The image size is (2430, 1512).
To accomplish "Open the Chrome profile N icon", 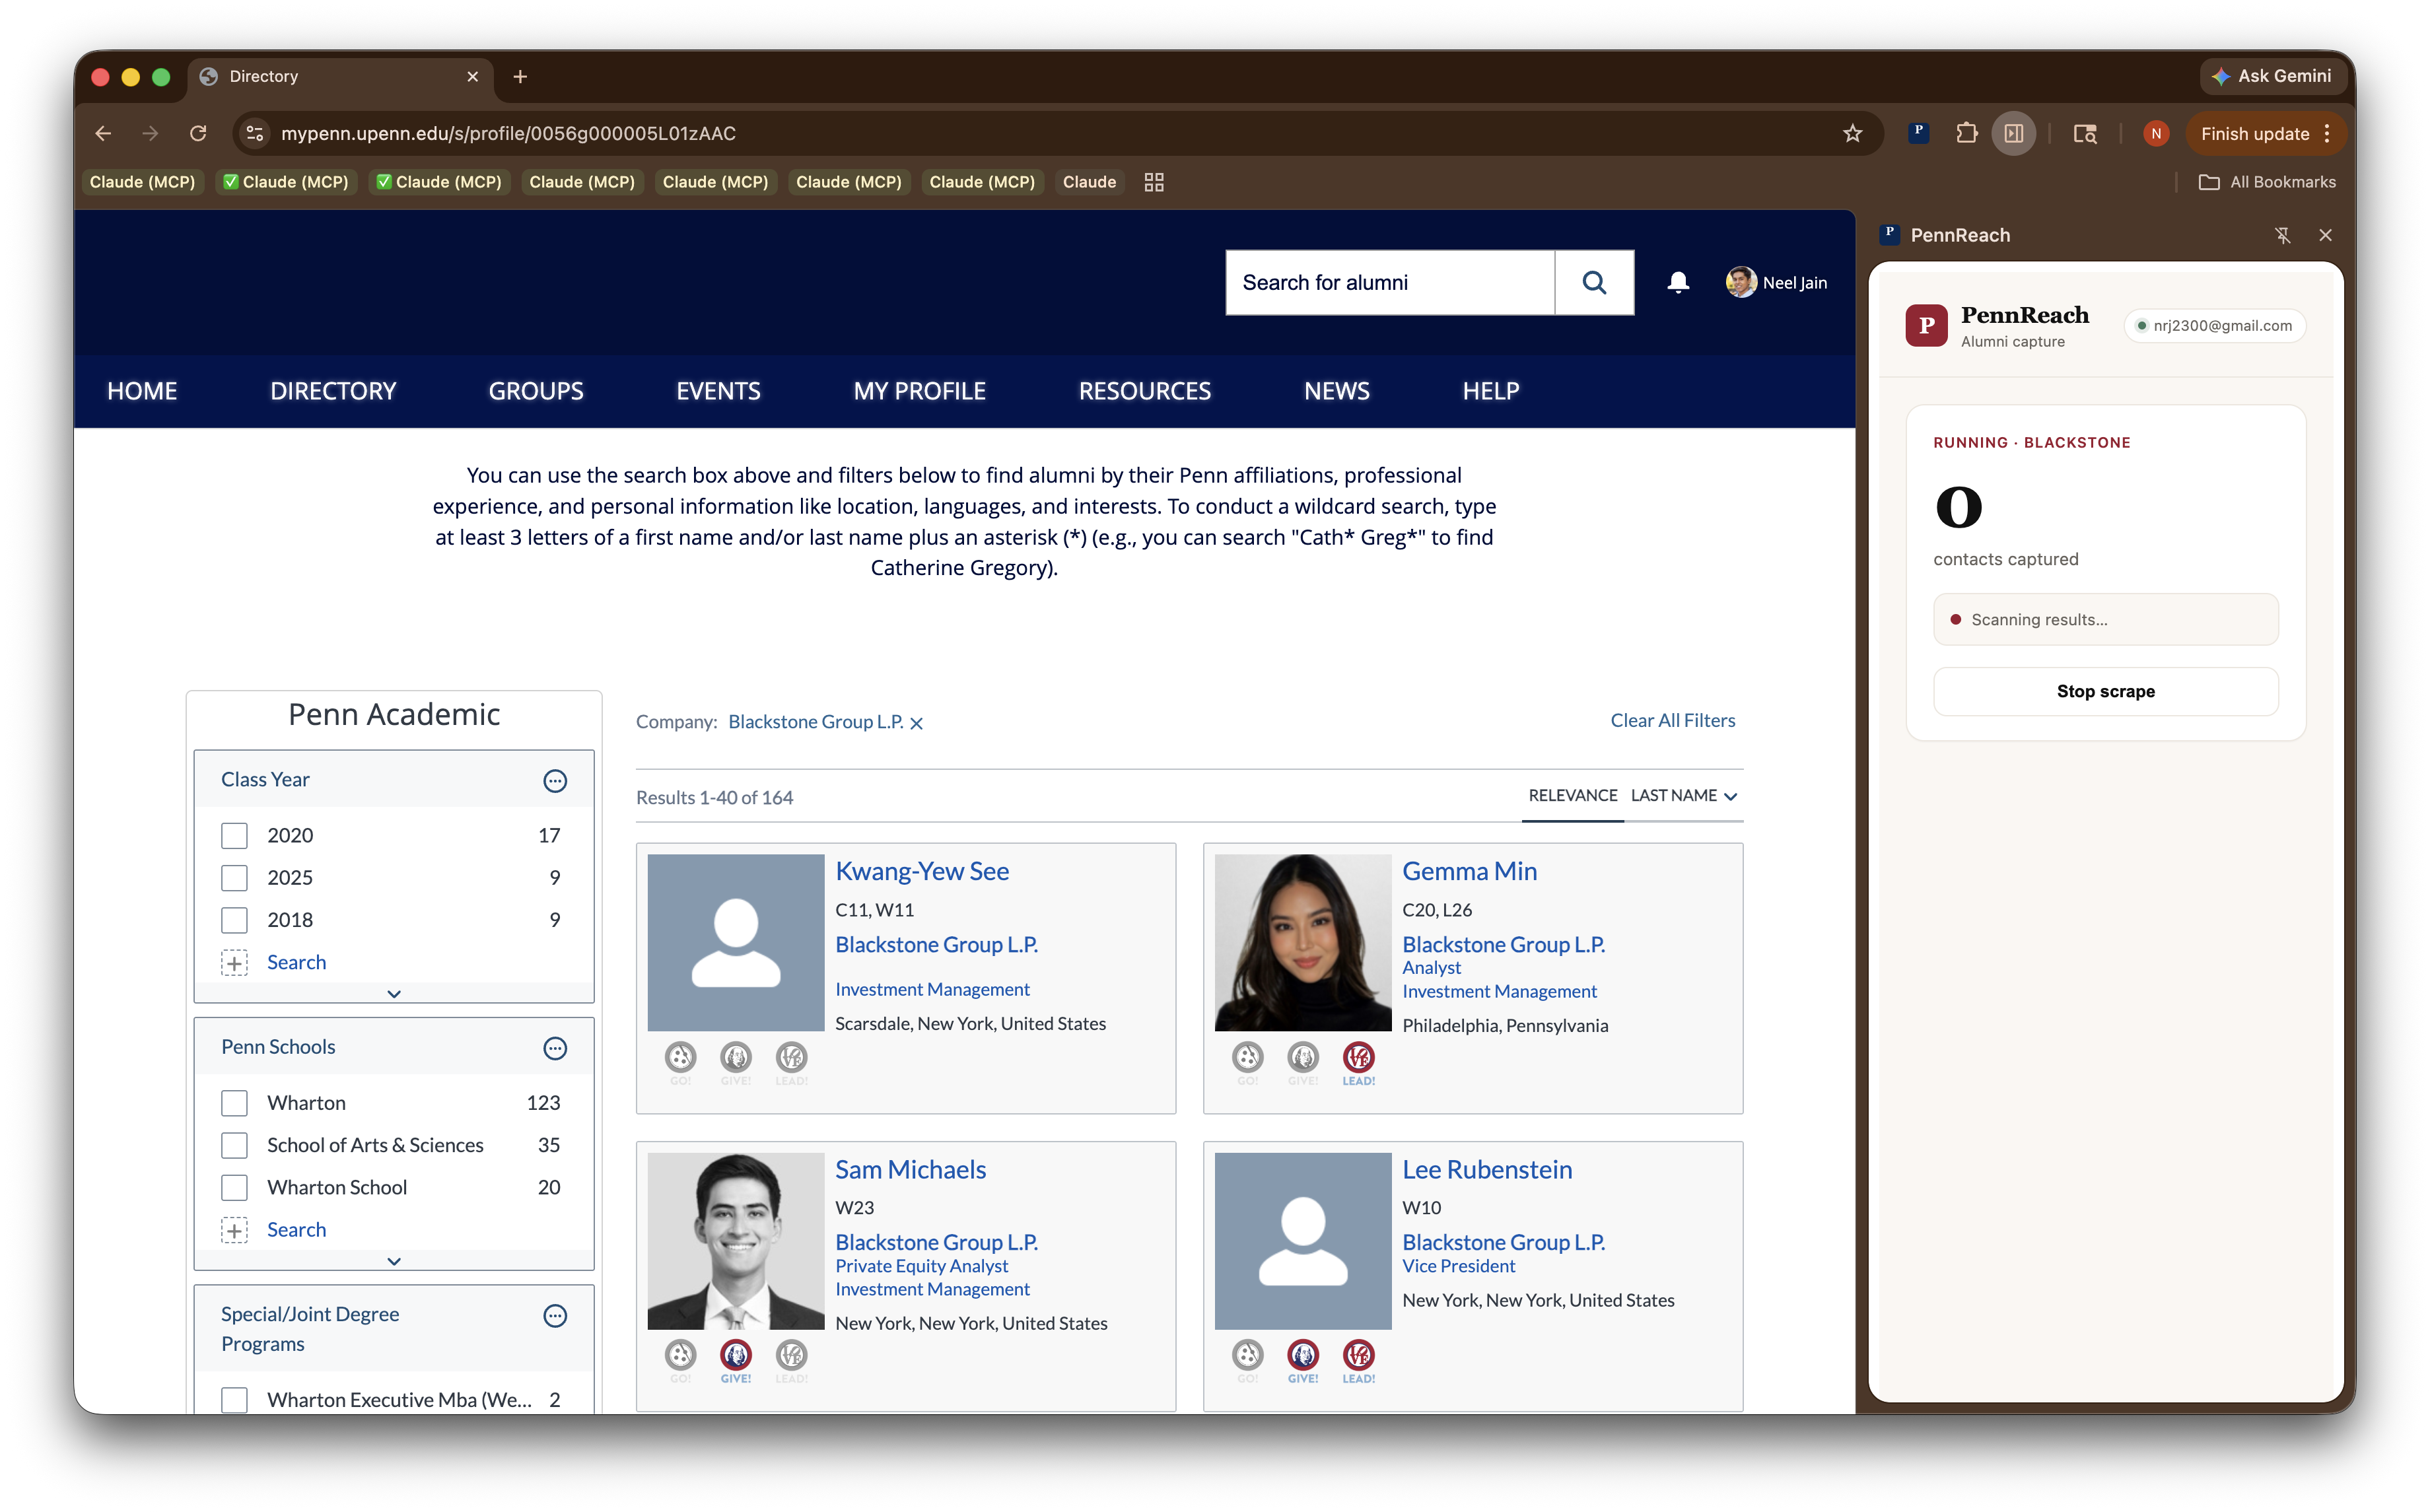I will (x=2155, y=133).
